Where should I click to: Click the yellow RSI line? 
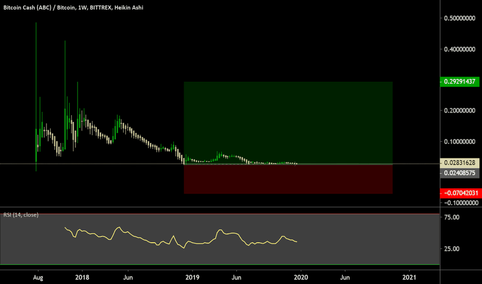pos(181,238)
